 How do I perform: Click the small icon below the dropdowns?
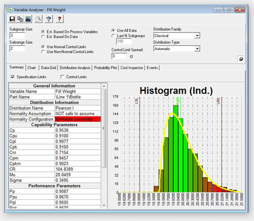241,59
